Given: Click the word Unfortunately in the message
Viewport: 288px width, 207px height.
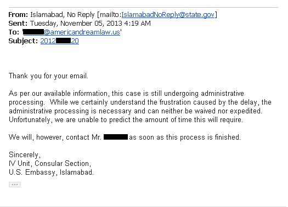Looking at the screenshot, I should point(30,120).
